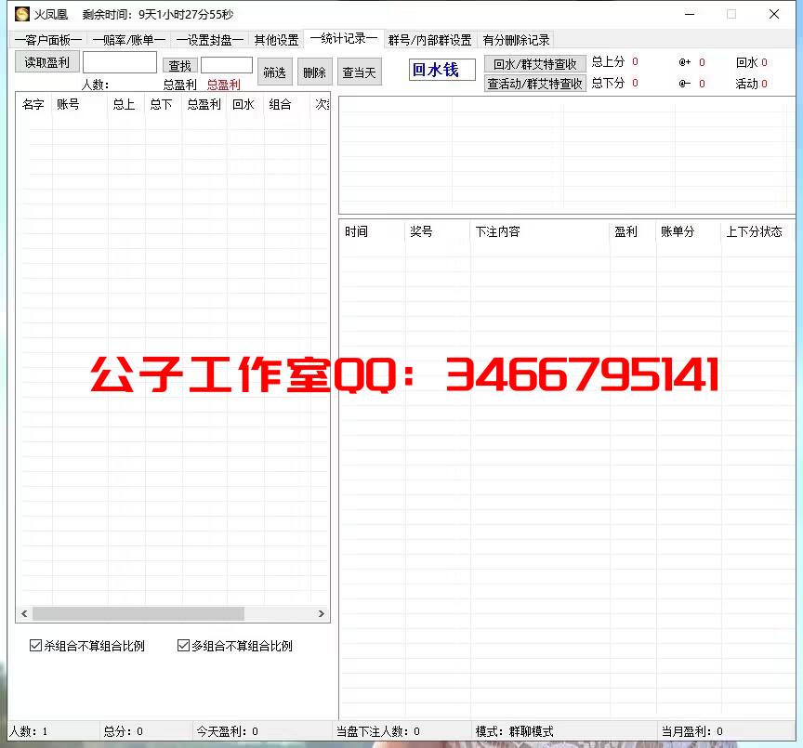Click the 时间 column header
The image size is (803, 748).
pos(373,231)
